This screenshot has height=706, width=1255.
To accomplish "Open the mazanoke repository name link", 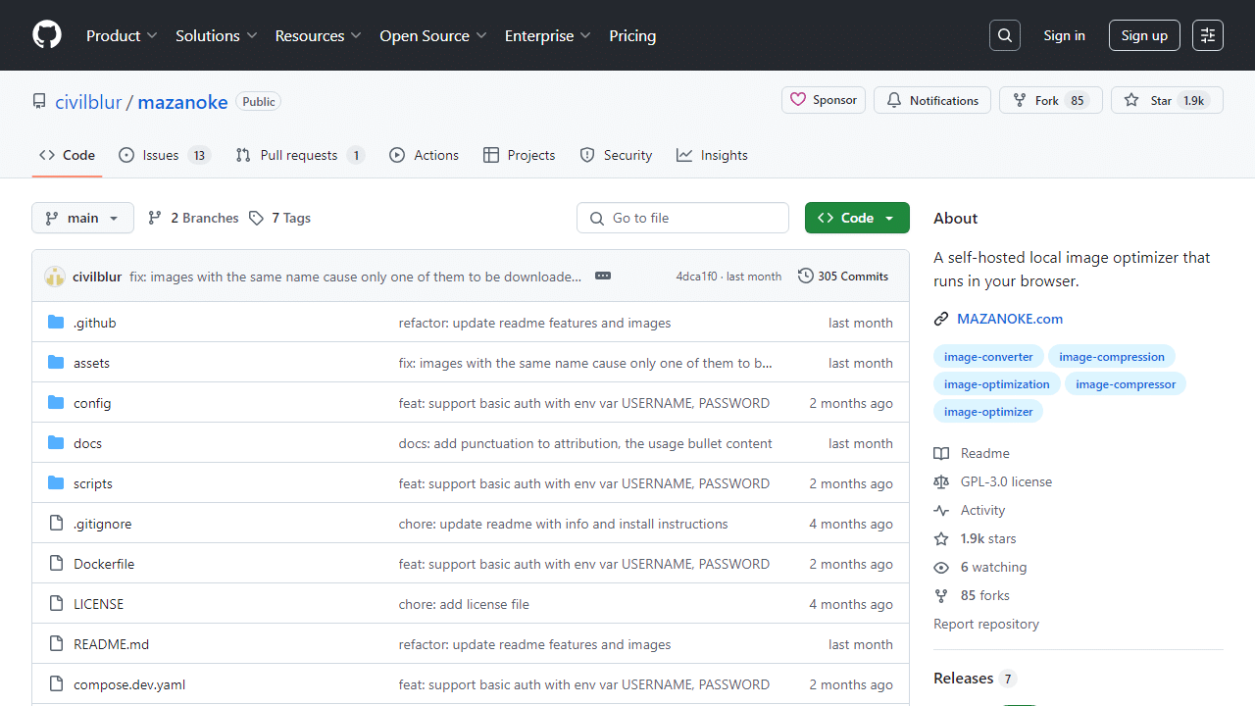I will pyautogui.click(x=182, y=102).
